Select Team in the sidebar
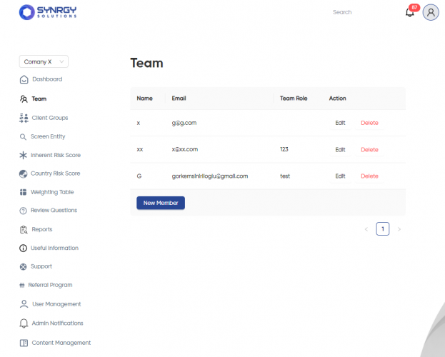The height and width of the screenshot is (357, 445). (x=39, y=99)
